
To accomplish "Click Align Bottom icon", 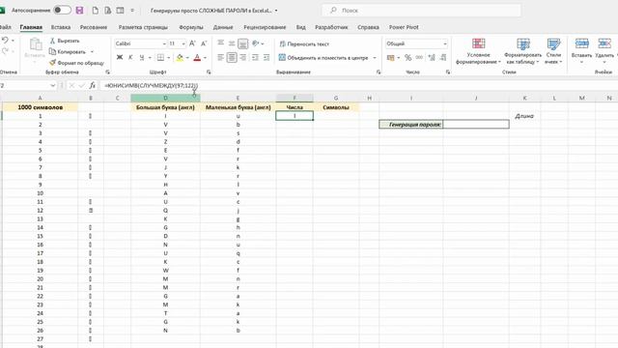I will click(242, 43).
